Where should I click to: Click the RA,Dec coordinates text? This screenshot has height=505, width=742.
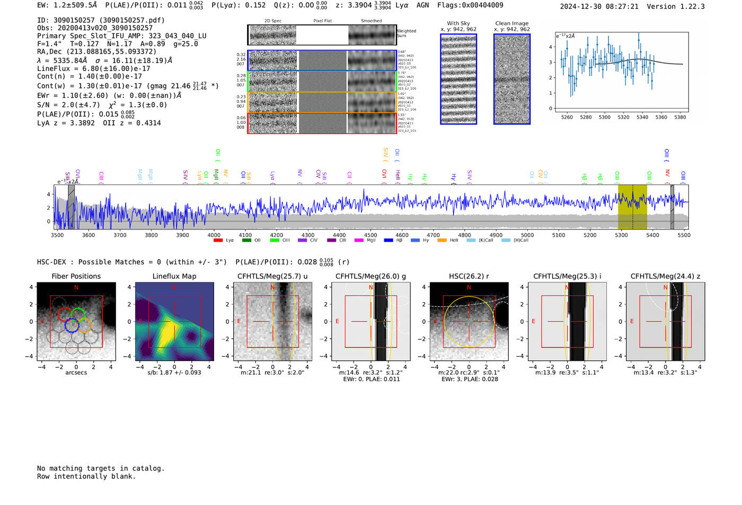point(97,51)
